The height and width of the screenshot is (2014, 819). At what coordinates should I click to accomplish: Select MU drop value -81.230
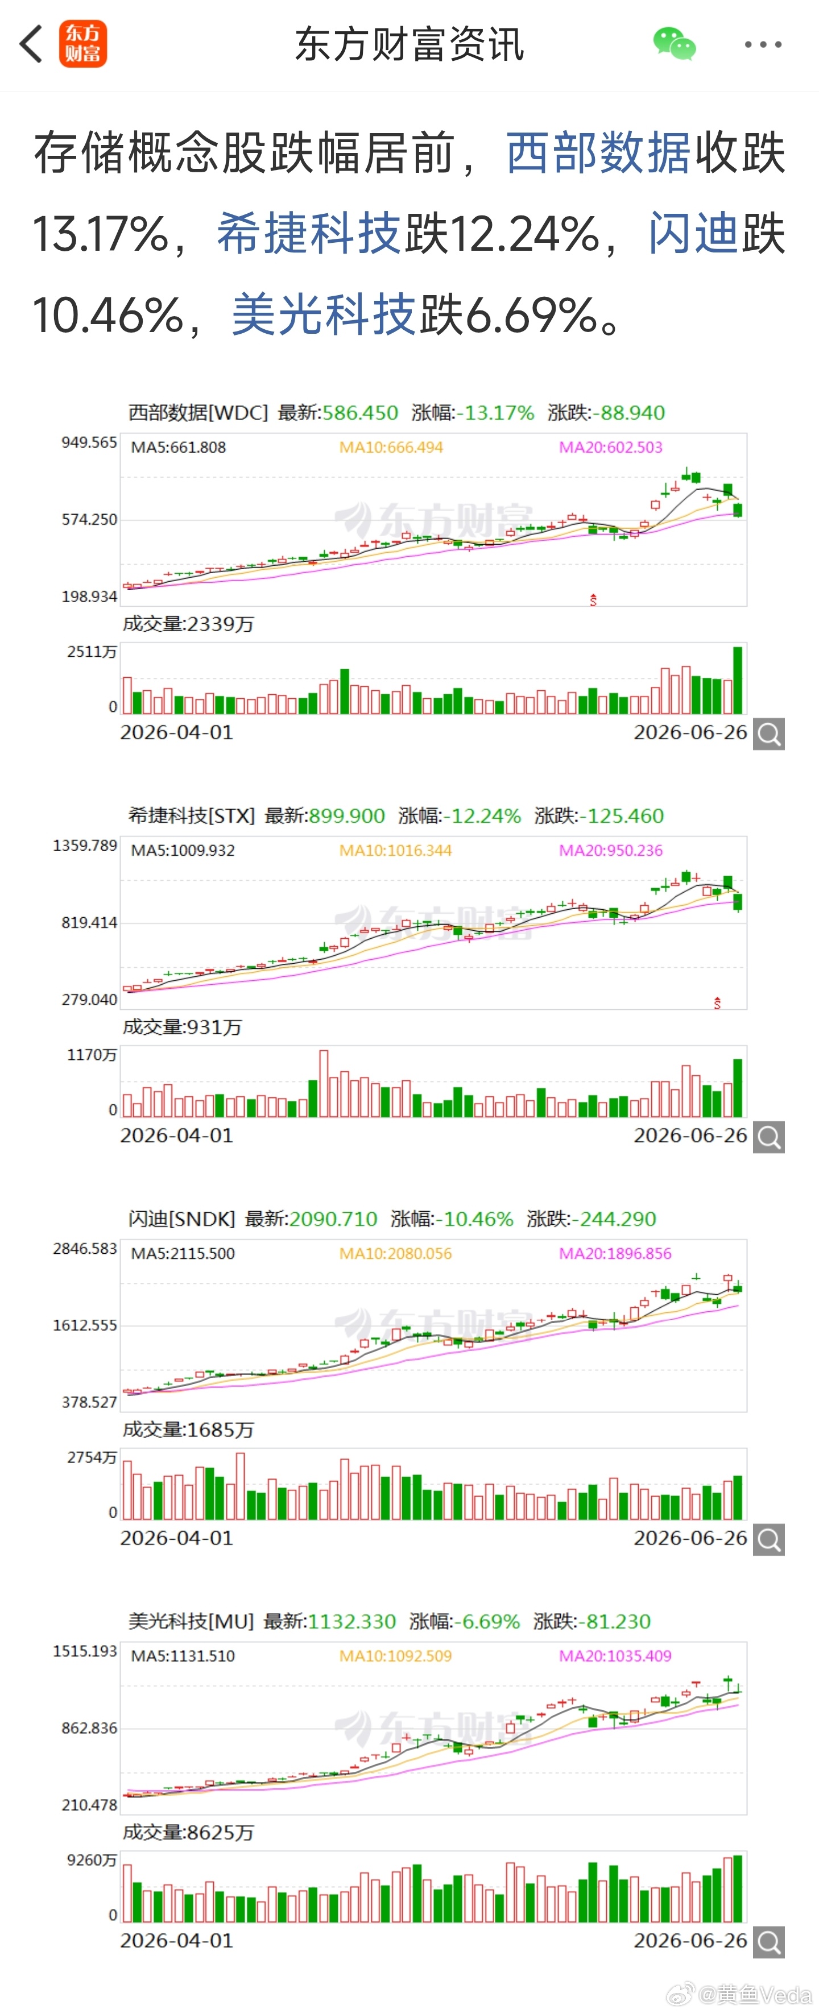tap(615, 1622)
